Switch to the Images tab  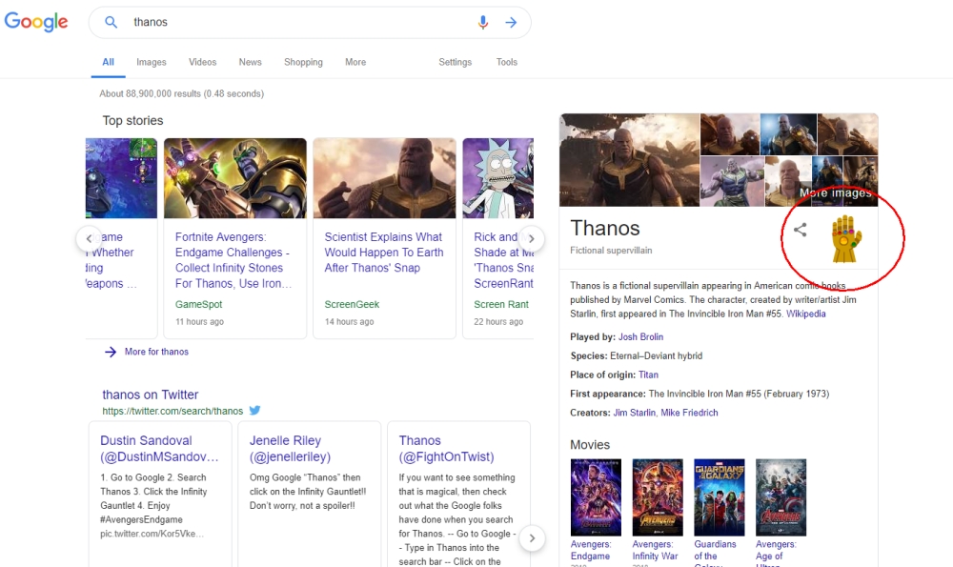coord(151,62)
